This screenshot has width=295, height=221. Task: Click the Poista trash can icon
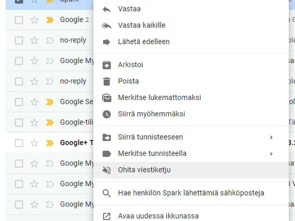click(107, 81)
